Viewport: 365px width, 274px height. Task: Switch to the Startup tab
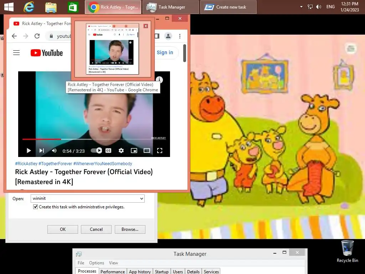(162, 272)
